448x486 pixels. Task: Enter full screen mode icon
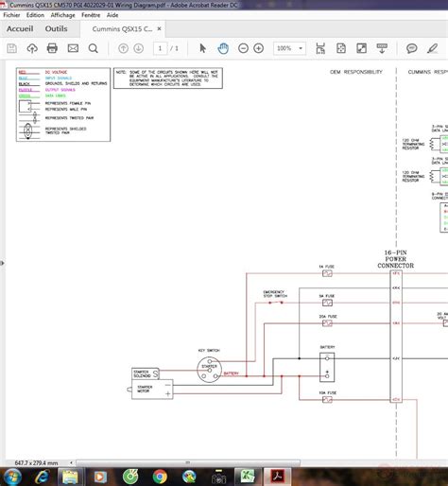pyautogui.click(x=361, y=48)
